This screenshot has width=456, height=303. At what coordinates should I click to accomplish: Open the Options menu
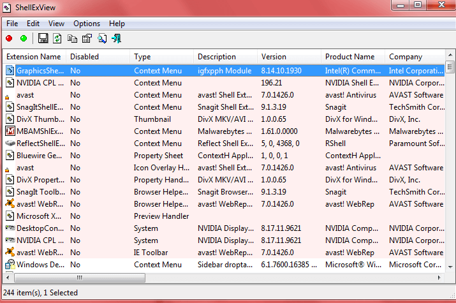(x=87, y=24)
